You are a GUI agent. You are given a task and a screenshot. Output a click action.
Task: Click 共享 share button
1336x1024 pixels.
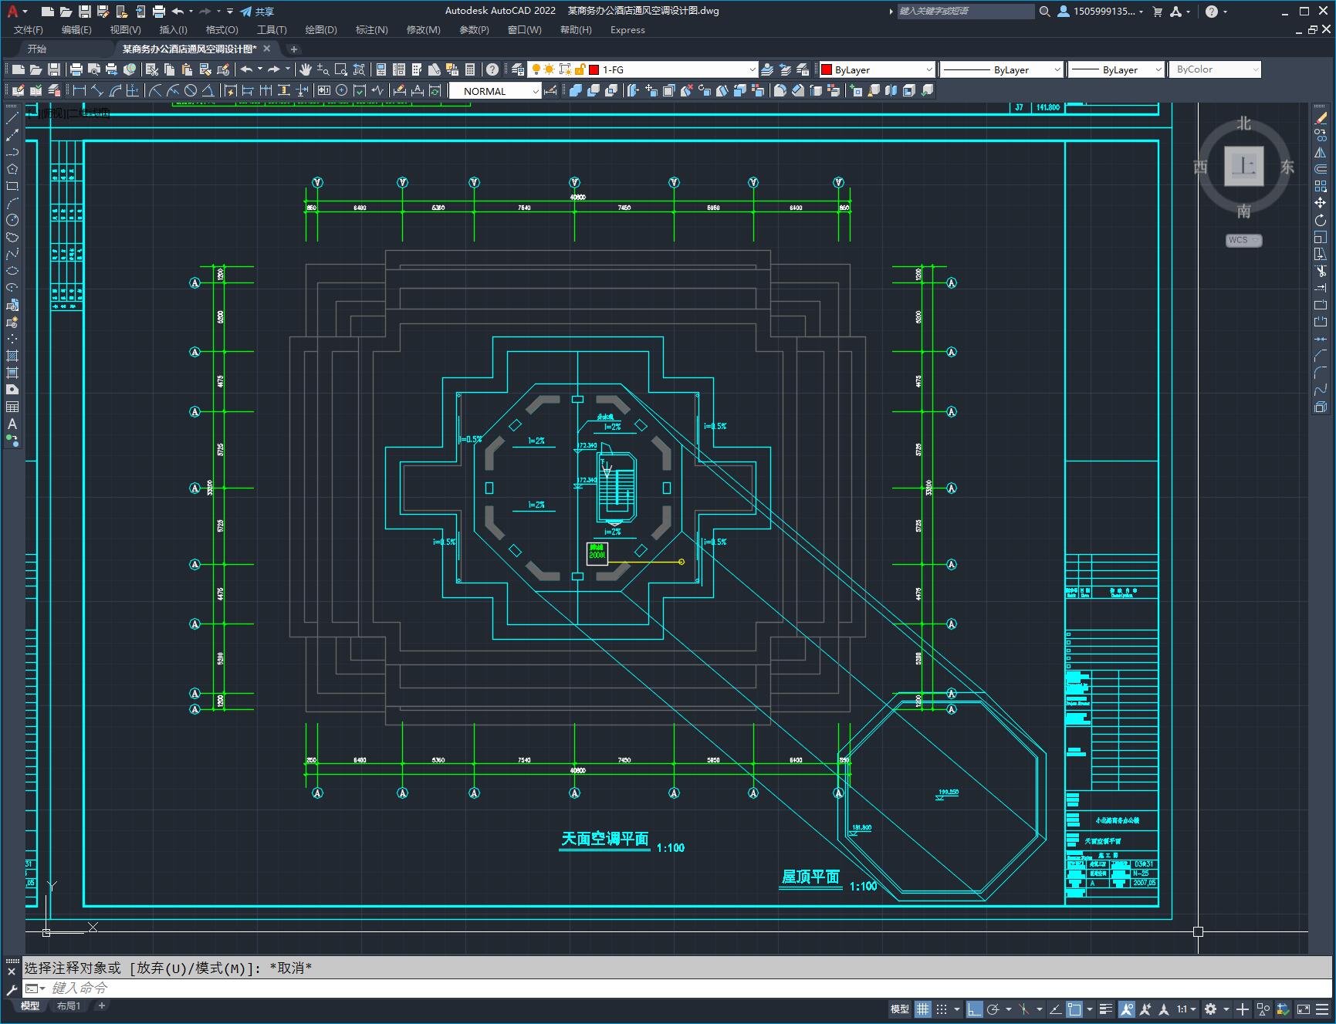[x=258, y=12]
